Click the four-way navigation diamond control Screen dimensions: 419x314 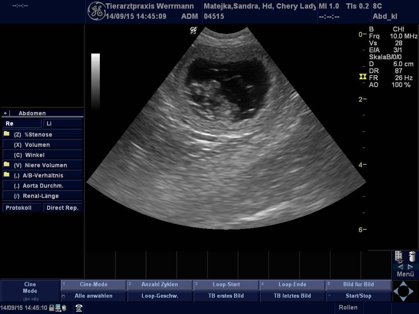403,291
